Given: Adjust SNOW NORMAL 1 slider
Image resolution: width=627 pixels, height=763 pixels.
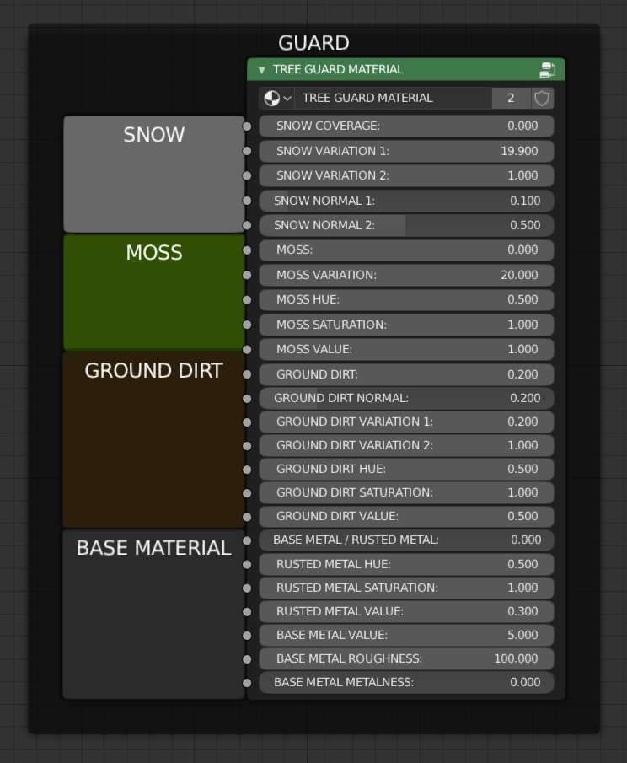Looking at the screenshot, I should point(406,201).
